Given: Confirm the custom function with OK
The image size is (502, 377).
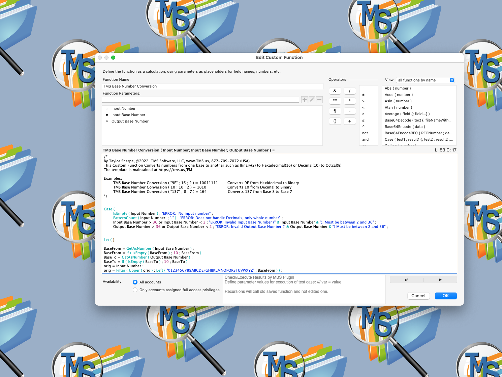Looking at the screenshot, I should [446, 296].
